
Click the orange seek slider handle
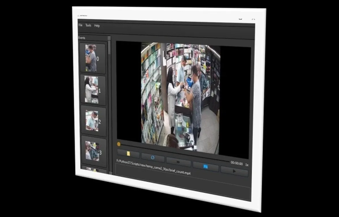(x=119, y=144)
